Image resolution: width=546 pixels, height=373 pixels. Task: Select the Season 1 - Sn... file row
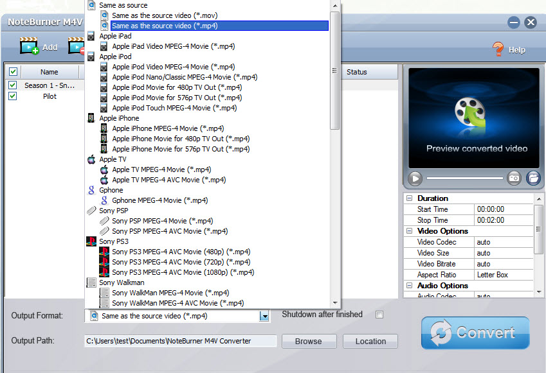point(50,85)
